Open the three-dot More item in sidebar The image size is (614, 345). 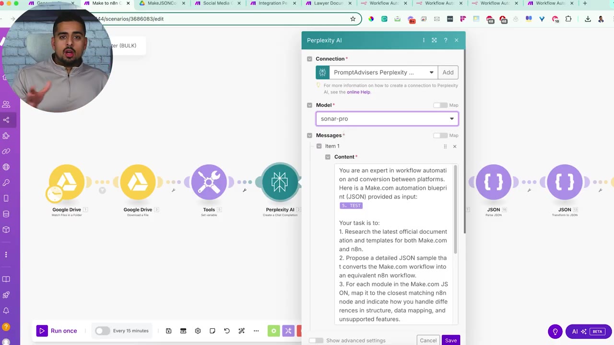click(x=6, y=255)
